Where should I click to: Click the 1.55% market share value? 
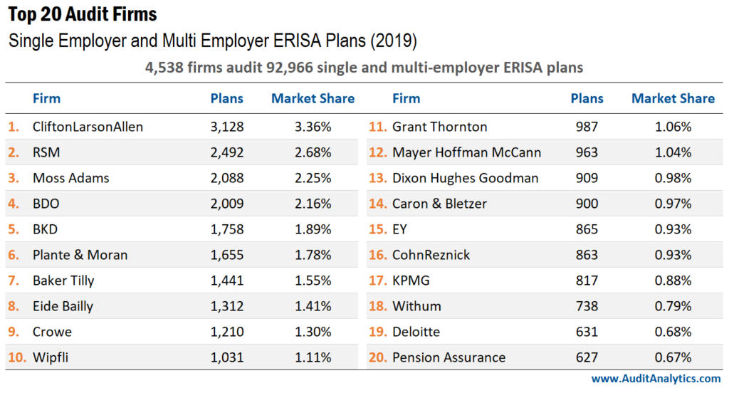click(x=313, y=281)
